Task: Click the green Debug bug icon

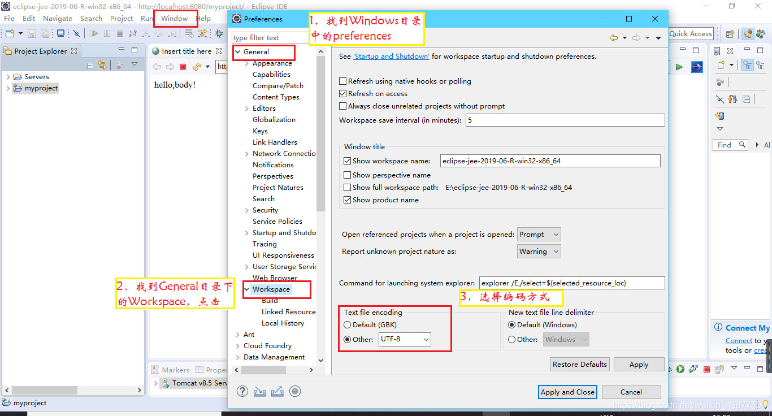Action: [x=219, y=34]
